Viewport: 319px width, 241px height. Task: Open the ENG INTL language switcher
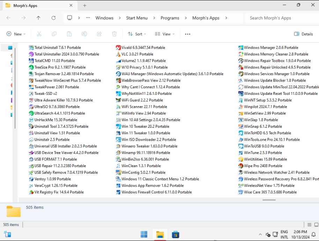coord(284,234)
